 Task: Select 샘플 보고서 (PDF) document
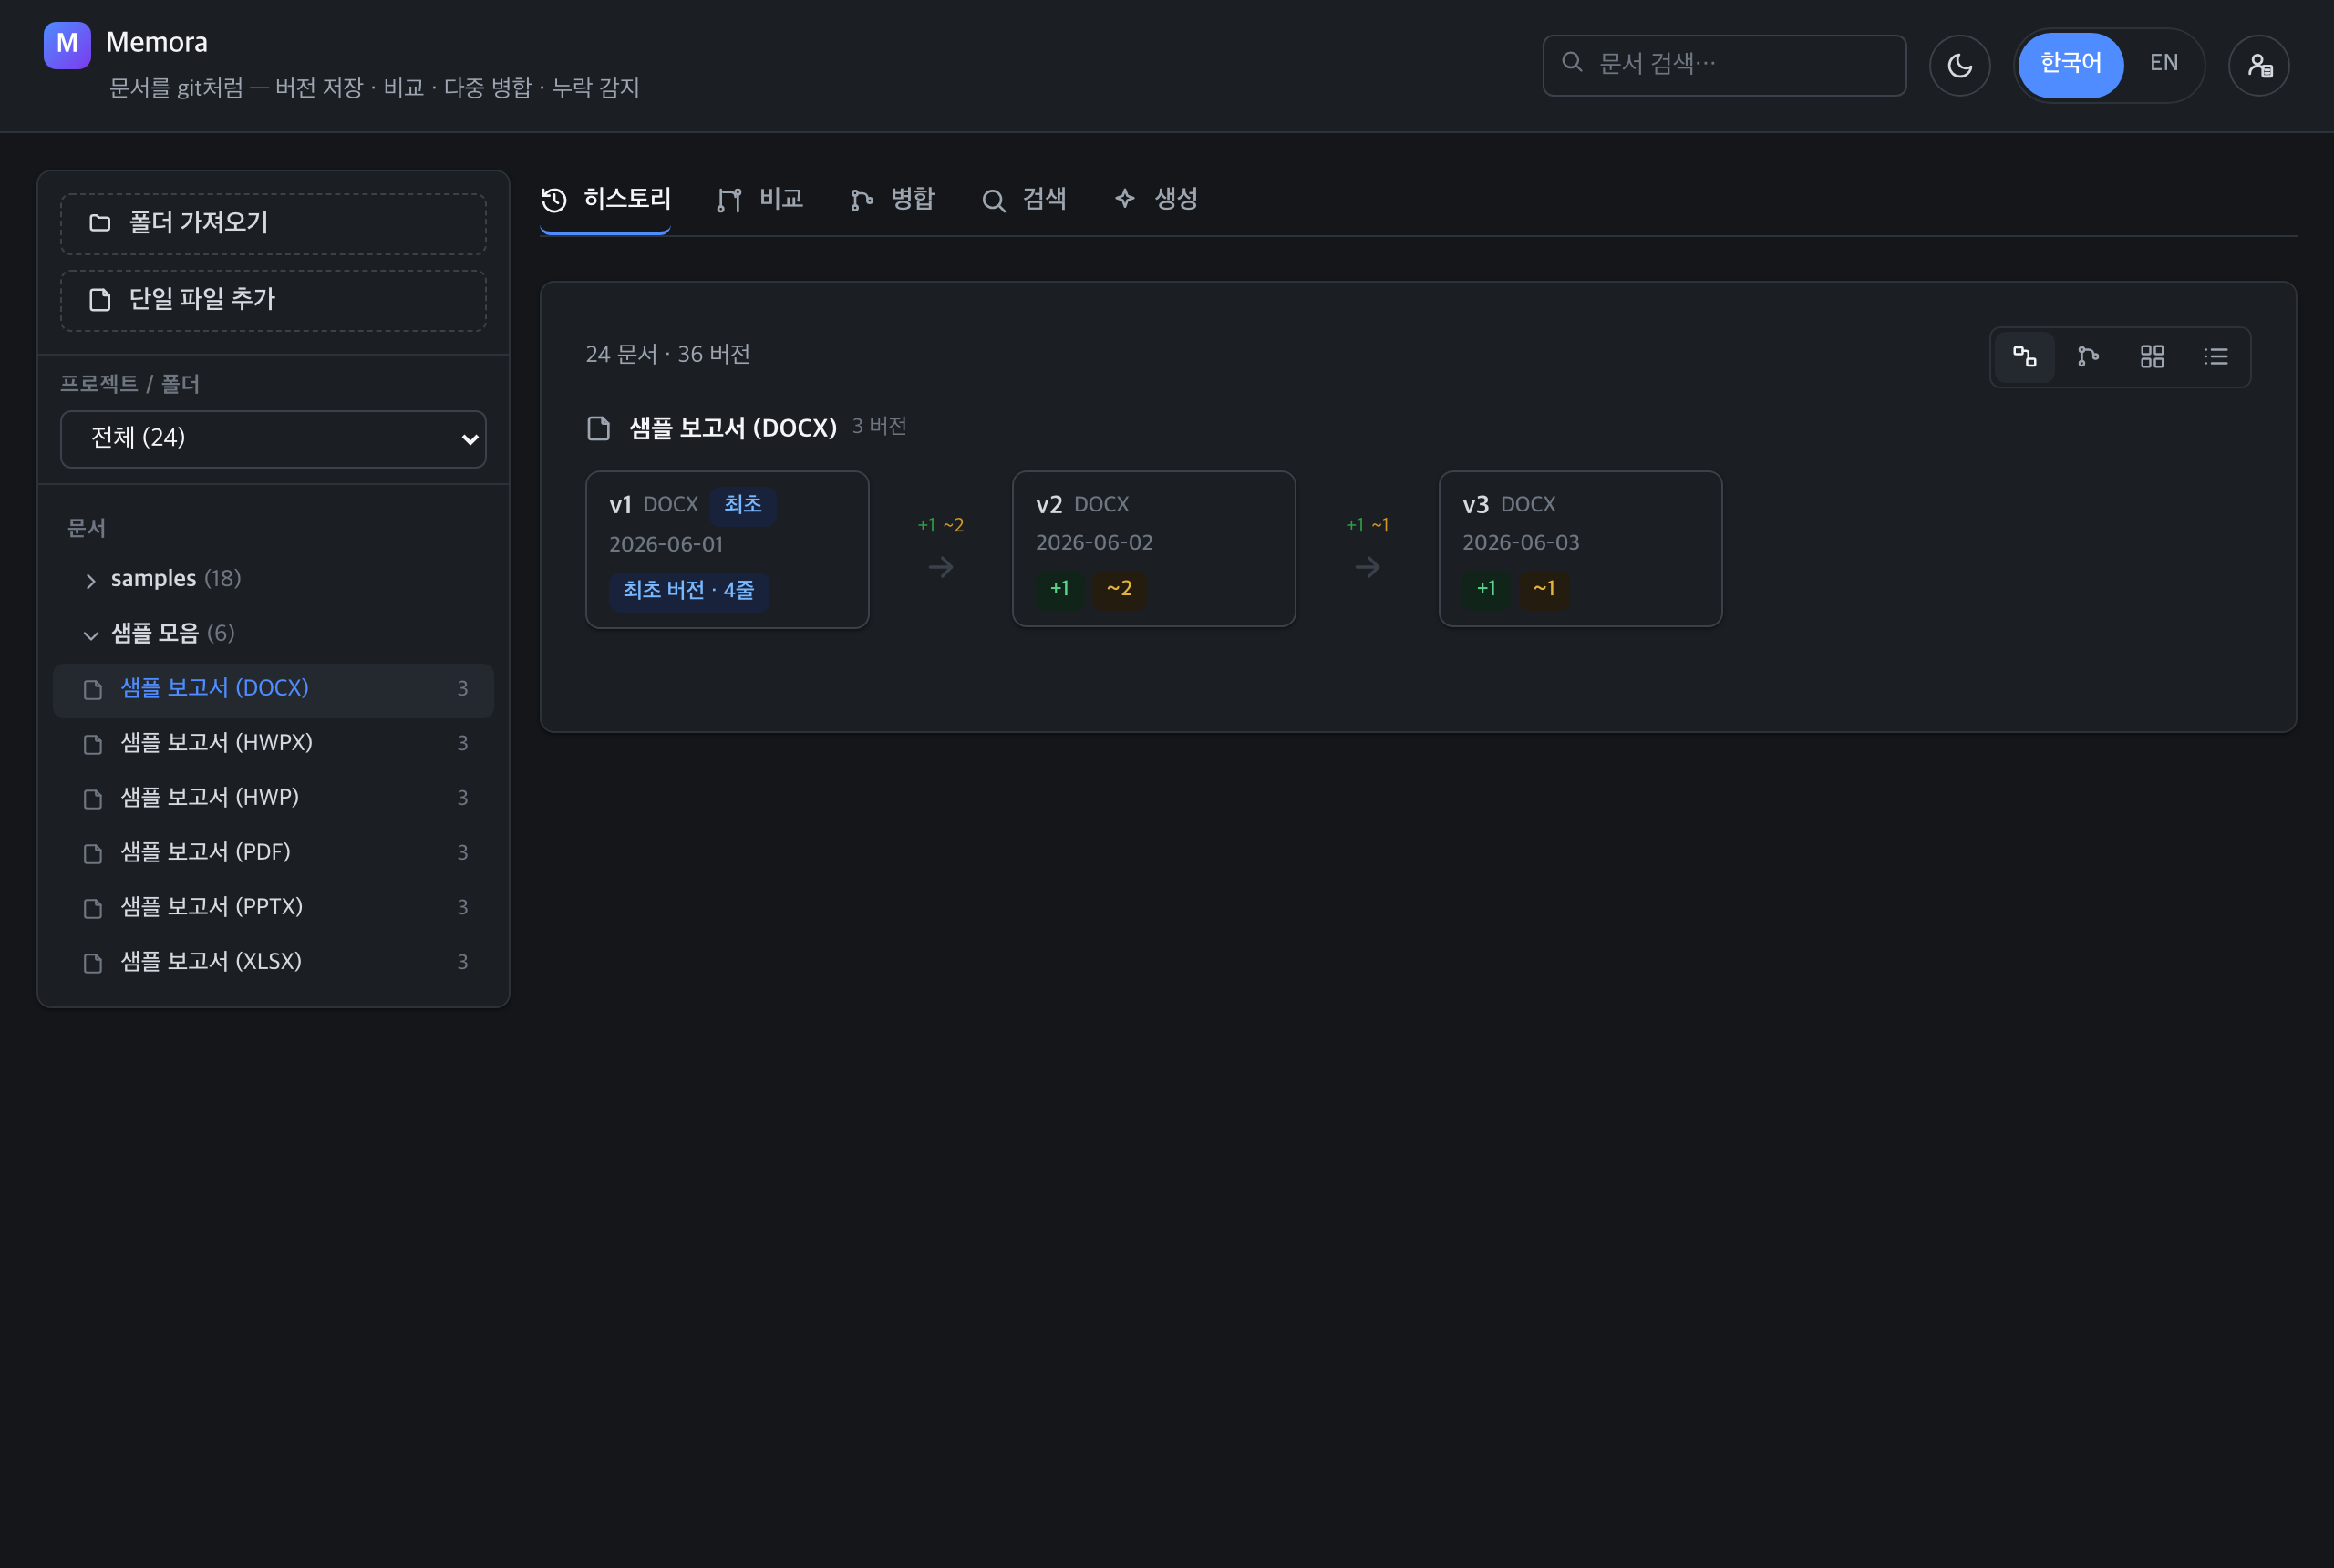click(x=273, y=853)
